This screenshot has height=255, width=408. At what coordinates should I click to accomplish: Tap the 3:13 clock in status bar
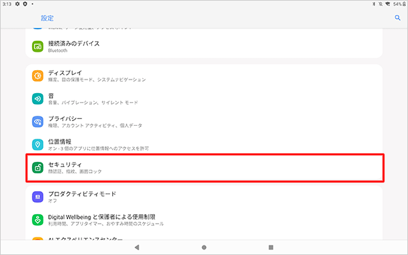click(7, 4)
